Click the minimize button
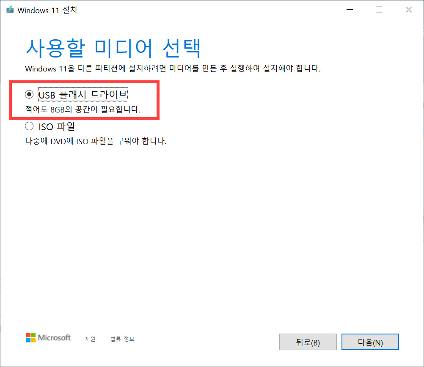 (350, 9)
